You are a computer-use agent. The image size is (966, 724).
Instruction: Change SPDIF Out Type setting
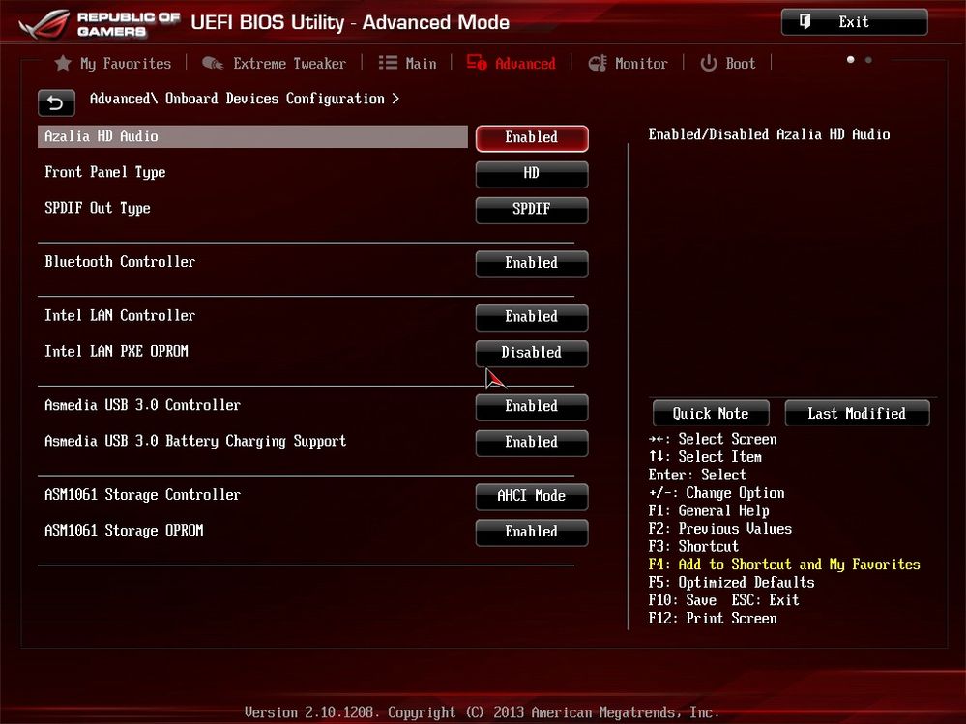532,210
